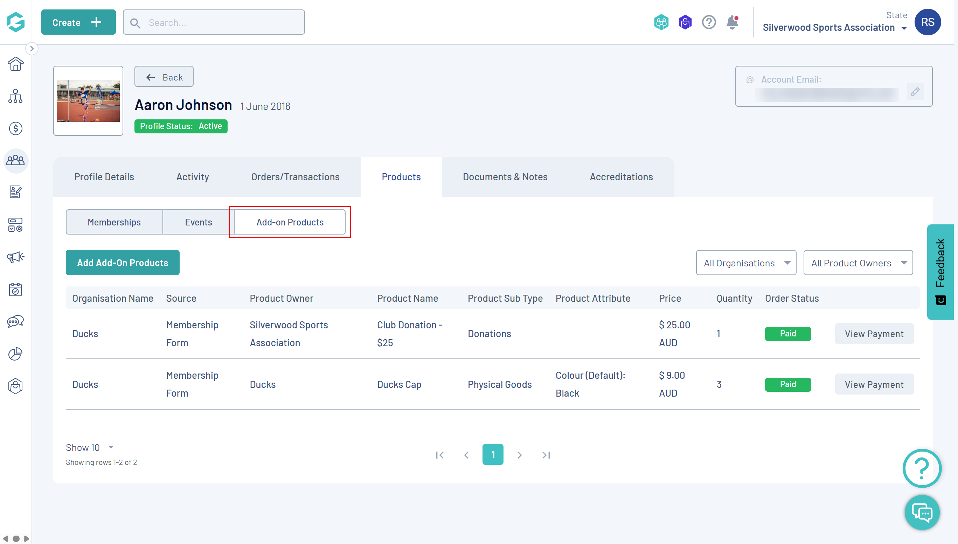Click the help question mark in header

point(708,22)
